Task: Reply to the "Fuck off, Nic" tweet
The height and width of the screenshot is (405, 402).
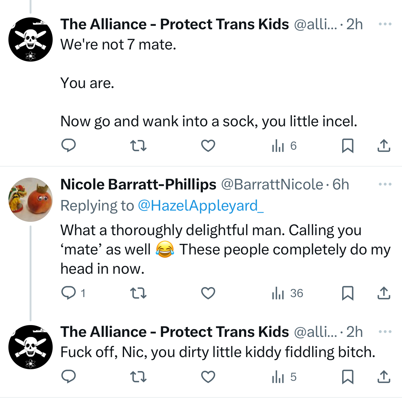Action: pyautogui.click(x=69, y=377)
